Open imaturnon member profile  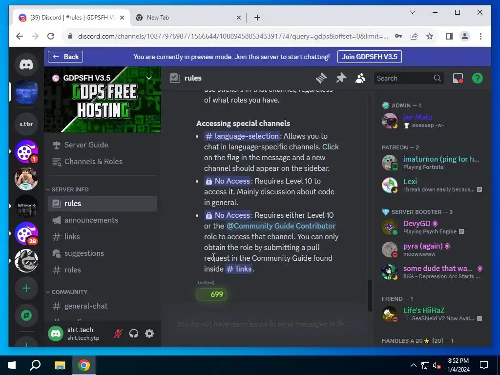[x=433, y=163]
